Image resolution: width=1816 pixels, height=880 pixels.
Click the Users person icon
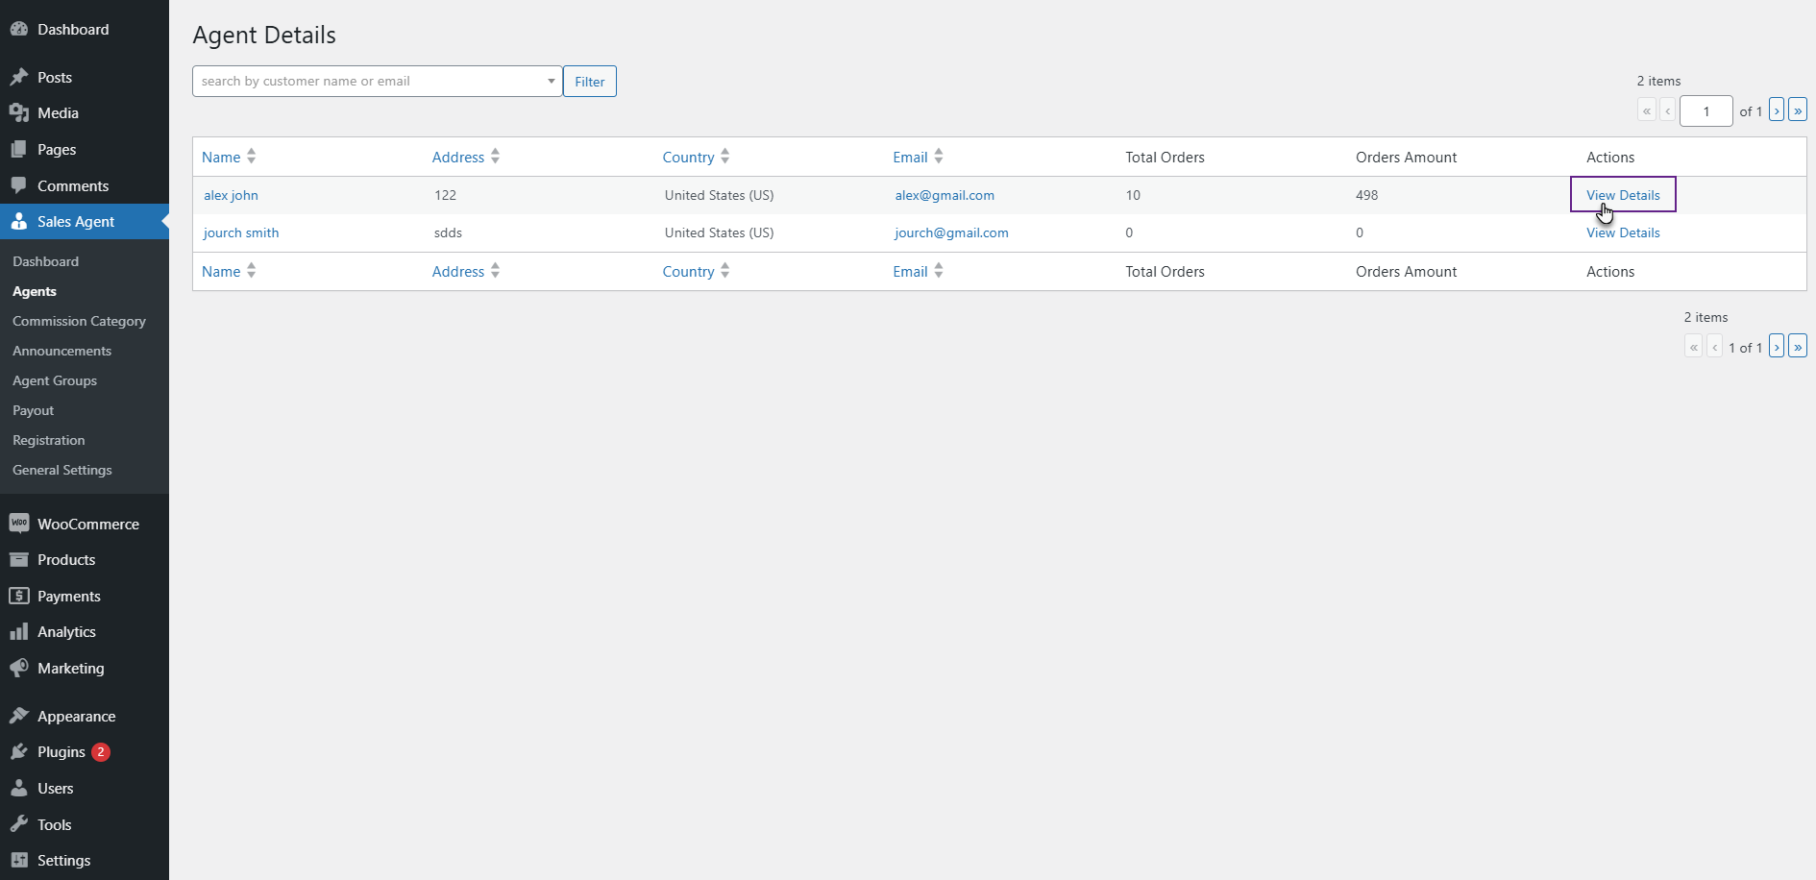[x=19, y=789]
